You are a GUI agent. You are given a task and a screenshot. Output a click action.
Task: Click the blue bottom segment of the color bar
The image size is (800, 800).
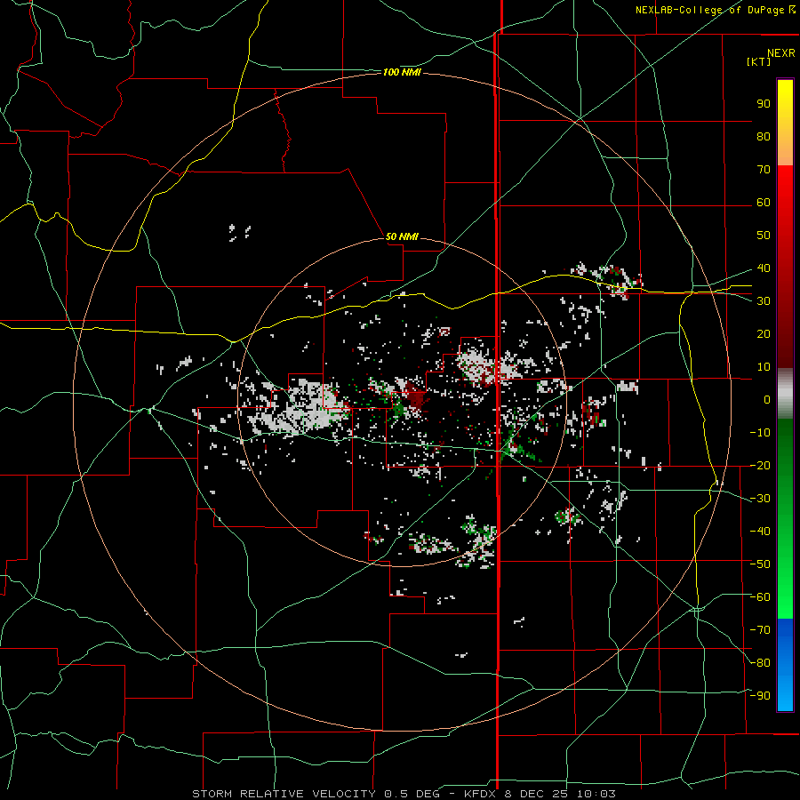(785, 665)
